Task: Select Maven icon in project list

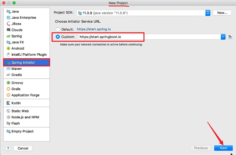Action: (9, 69)
